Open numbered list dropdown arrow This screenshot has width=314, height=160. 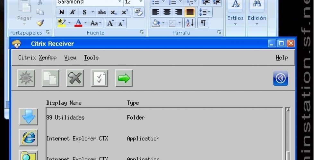click(180, 2)
